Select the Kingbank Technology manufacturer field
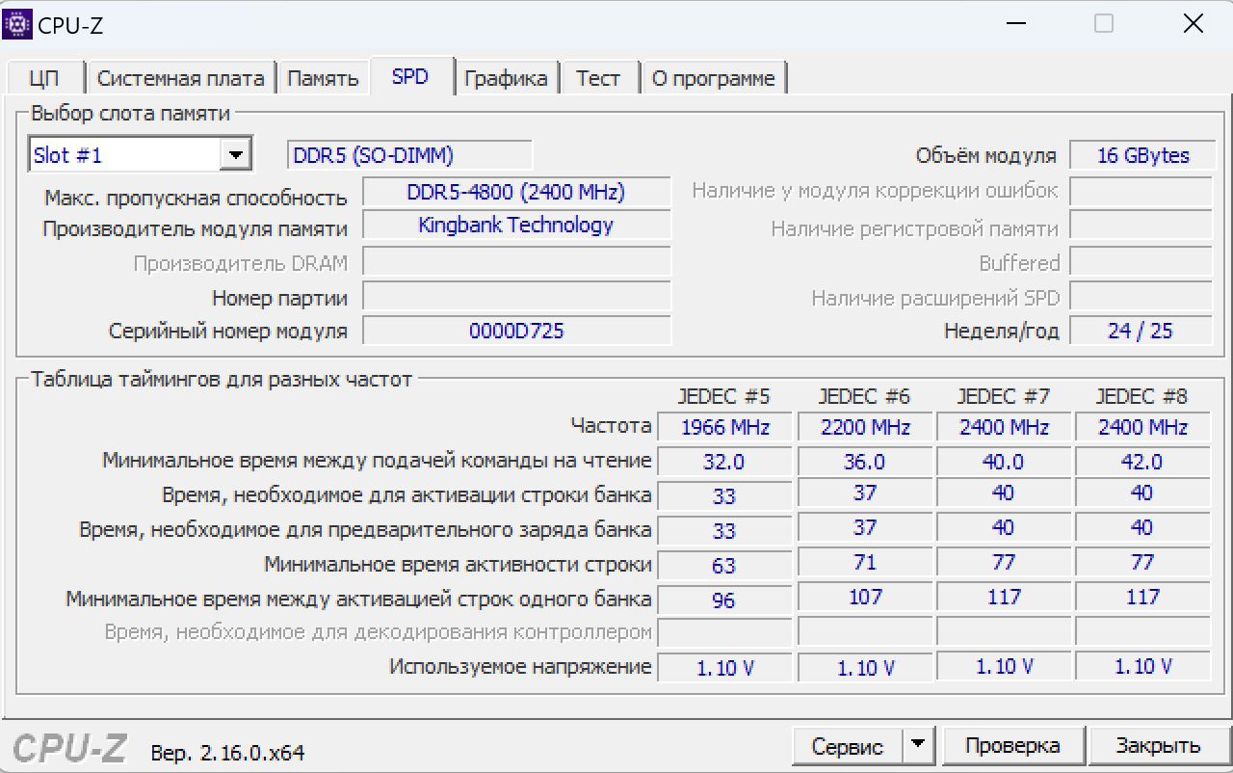The width and height of the screenshot is (1233, 773). pyautogui.click(x=516, y=225)
